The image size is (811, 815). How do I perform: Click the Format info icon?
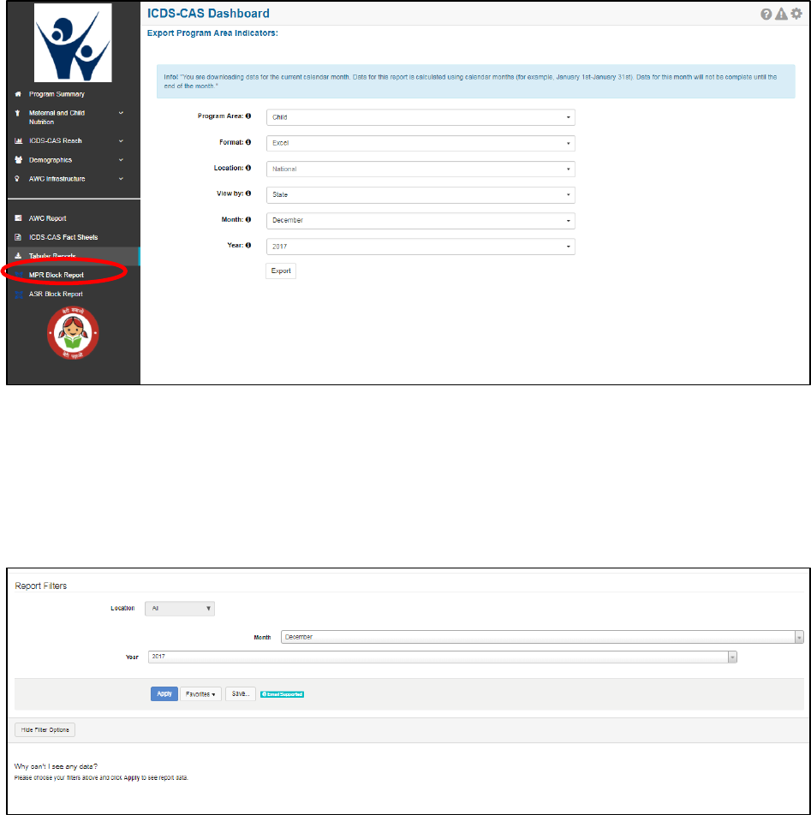click(248, 142)
